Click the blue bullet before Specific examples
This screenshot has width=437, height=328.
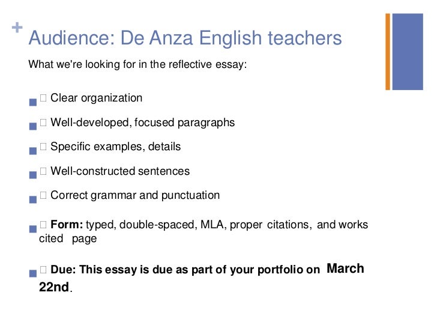(x=32, y=151)
